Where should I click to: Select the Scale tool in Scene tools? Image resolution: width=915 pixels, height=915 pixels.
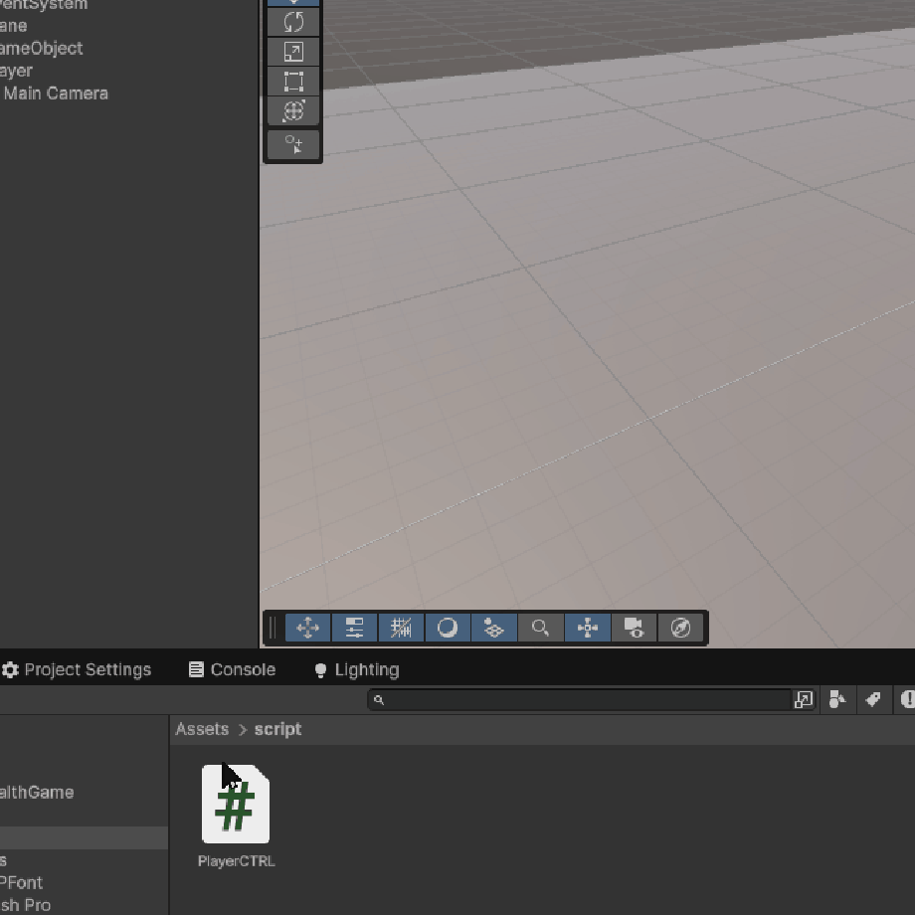[x=293, y=52]
